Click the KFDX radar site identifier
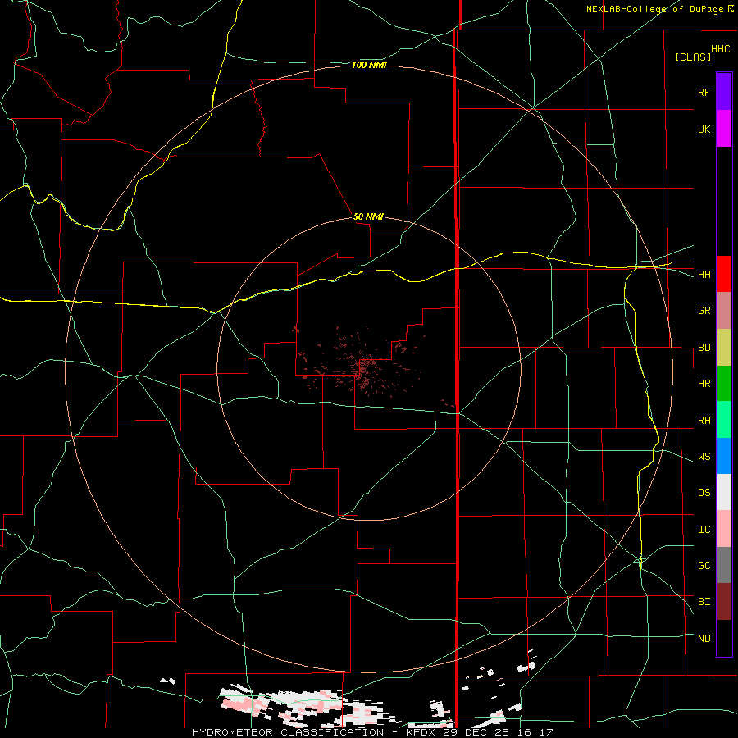Viewport: 738px width, 738px height. (x=421, y=732)
